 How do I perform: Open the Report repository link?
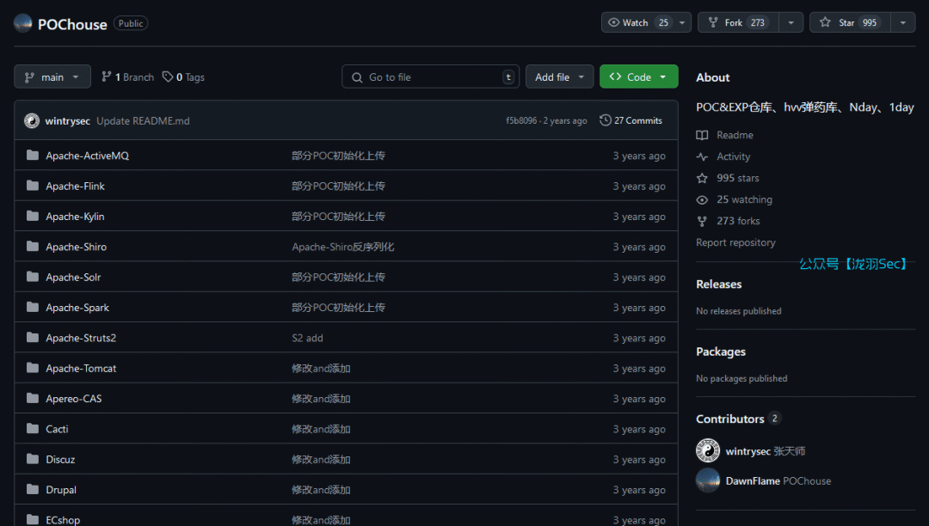735,242
